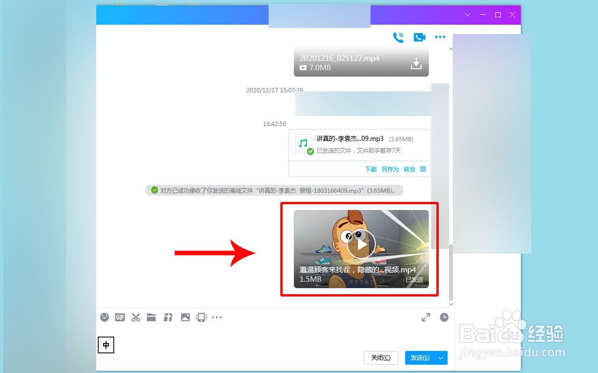Maximize the chat window
Image resolution: width=598 pixels, height=373 pixels.
(498, 15)
